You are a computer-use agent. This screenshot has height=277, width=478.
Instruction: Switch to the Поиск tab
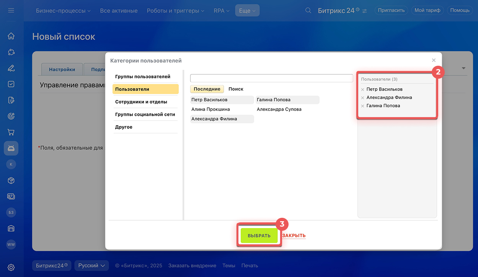click(236, 89)
